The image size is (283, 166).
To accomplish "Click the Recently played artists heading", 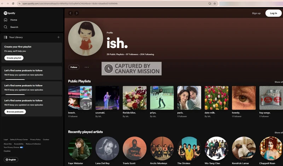I will (85, 132).
